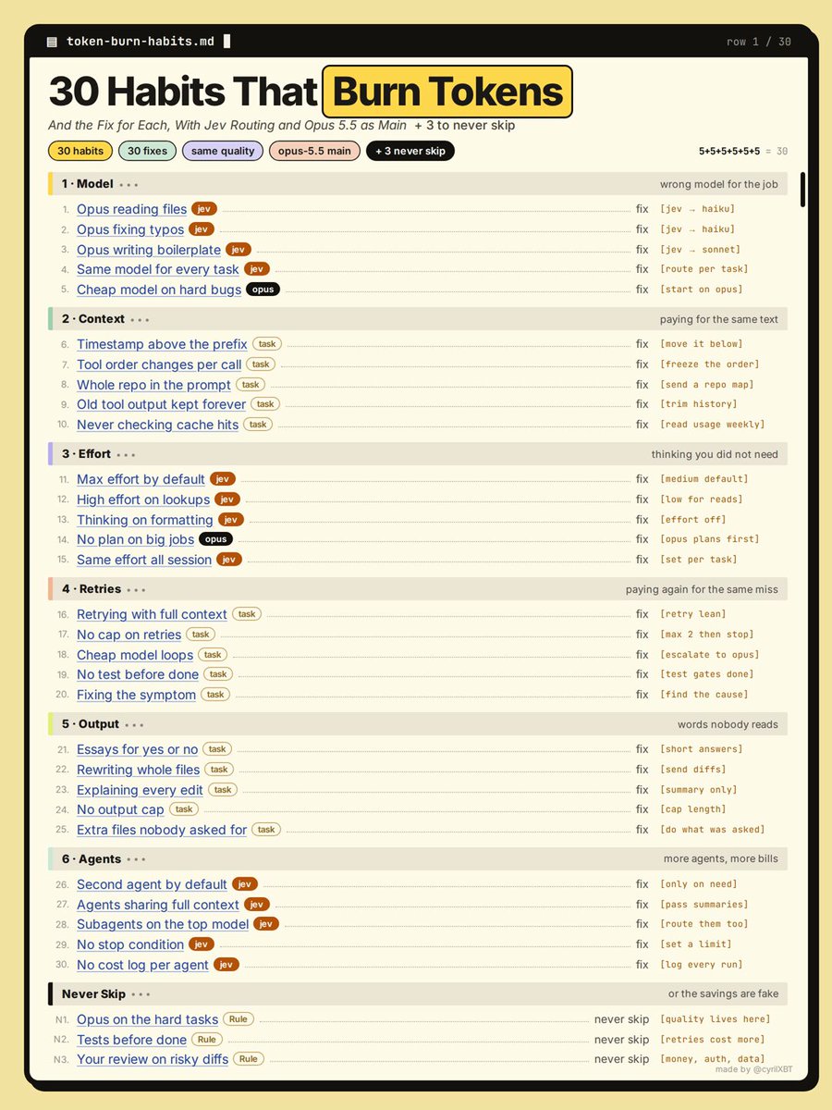Click the "4 · Retries" section header
Viewport: 832px width, 1110px height.
pyautogui.click(x=418, y=589)
